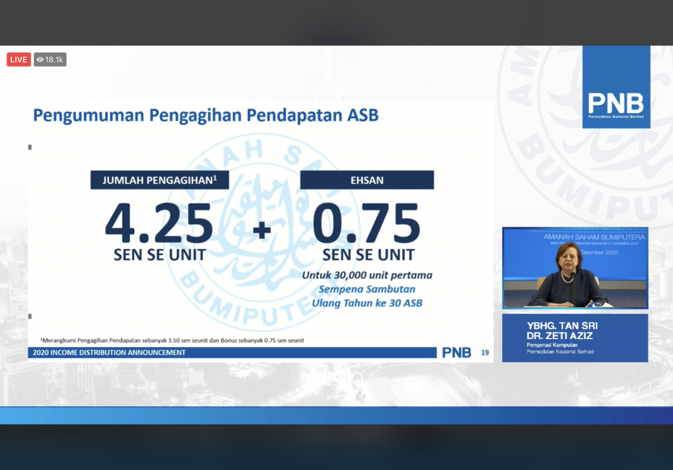Click the 18.1k viewer count
Screen dimensions: 673x470
point(55,60)
